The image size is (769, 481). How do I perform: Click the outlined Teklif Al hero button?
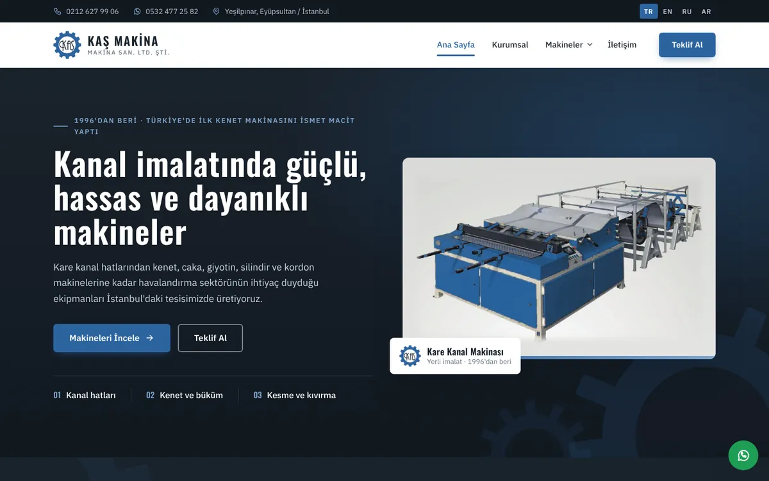[210, 338]
